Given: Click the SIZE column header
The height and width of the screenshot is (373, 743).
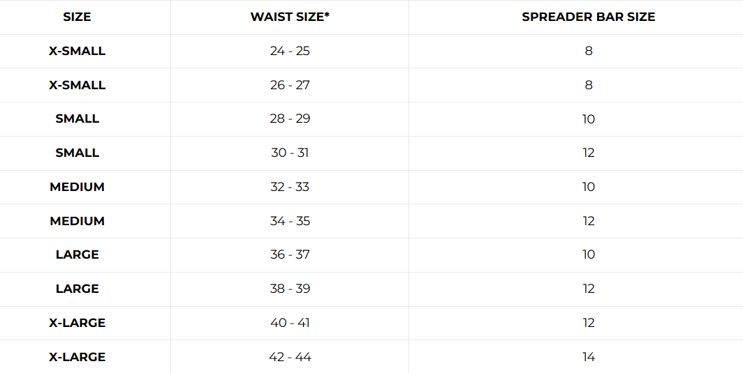Looking at the screenshot, I should (x=77, y=17).
